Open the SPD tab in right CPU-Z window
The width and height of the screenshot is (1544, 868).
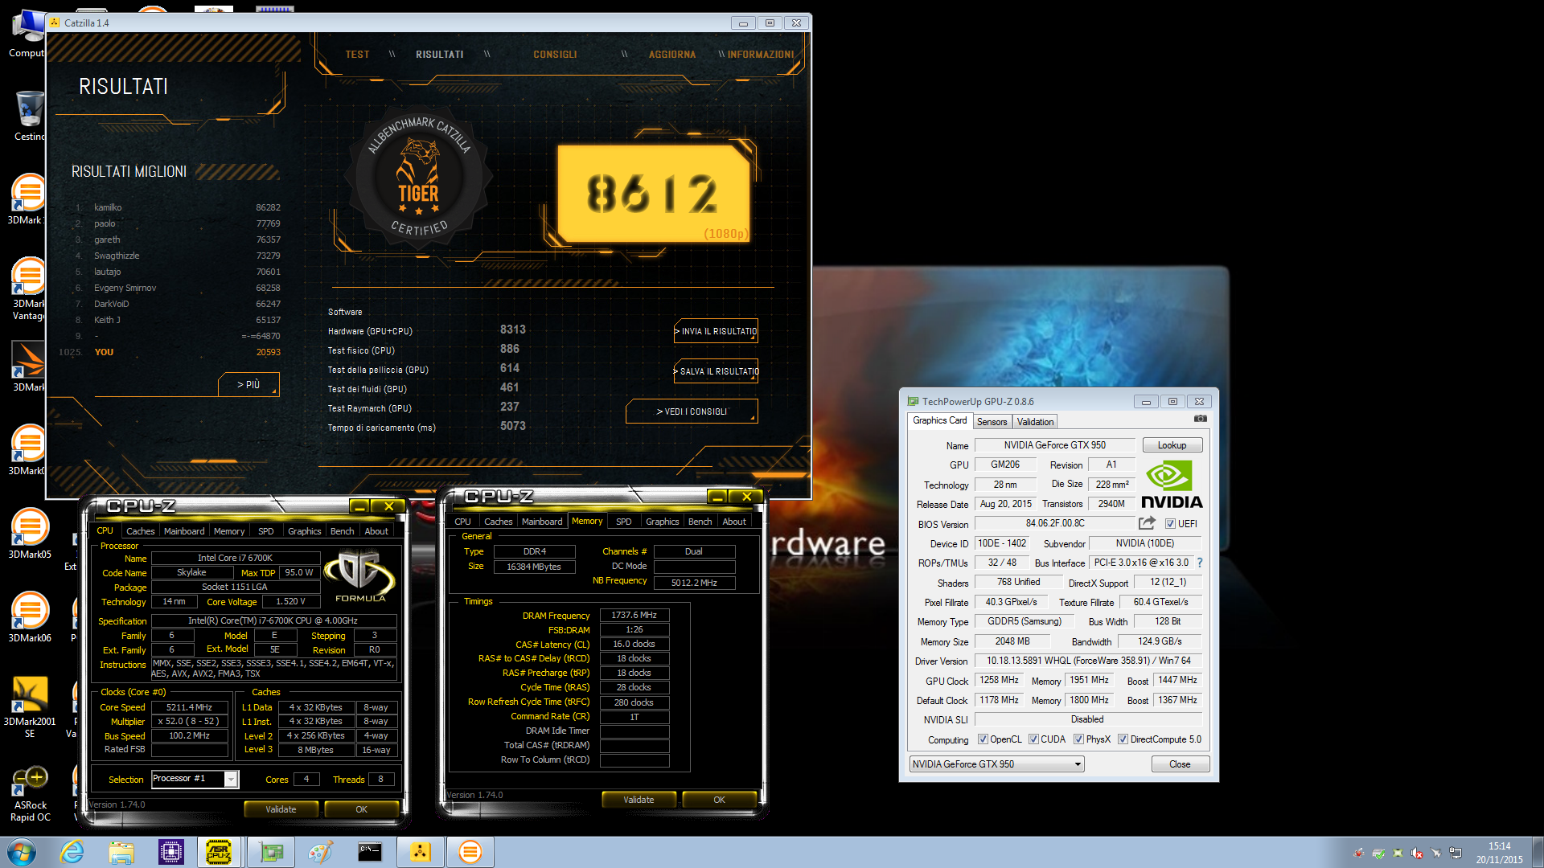(x=623, y=522)
